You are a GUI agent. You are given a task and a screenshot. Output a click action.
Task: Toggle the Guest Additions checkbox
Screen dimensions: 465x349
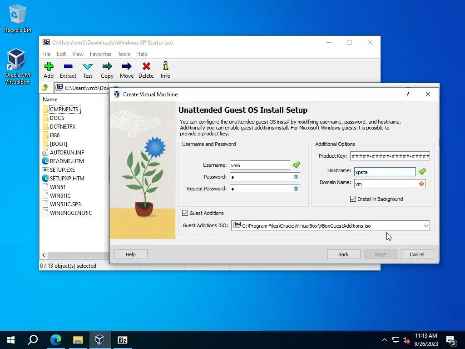click(x=185, y=213)
